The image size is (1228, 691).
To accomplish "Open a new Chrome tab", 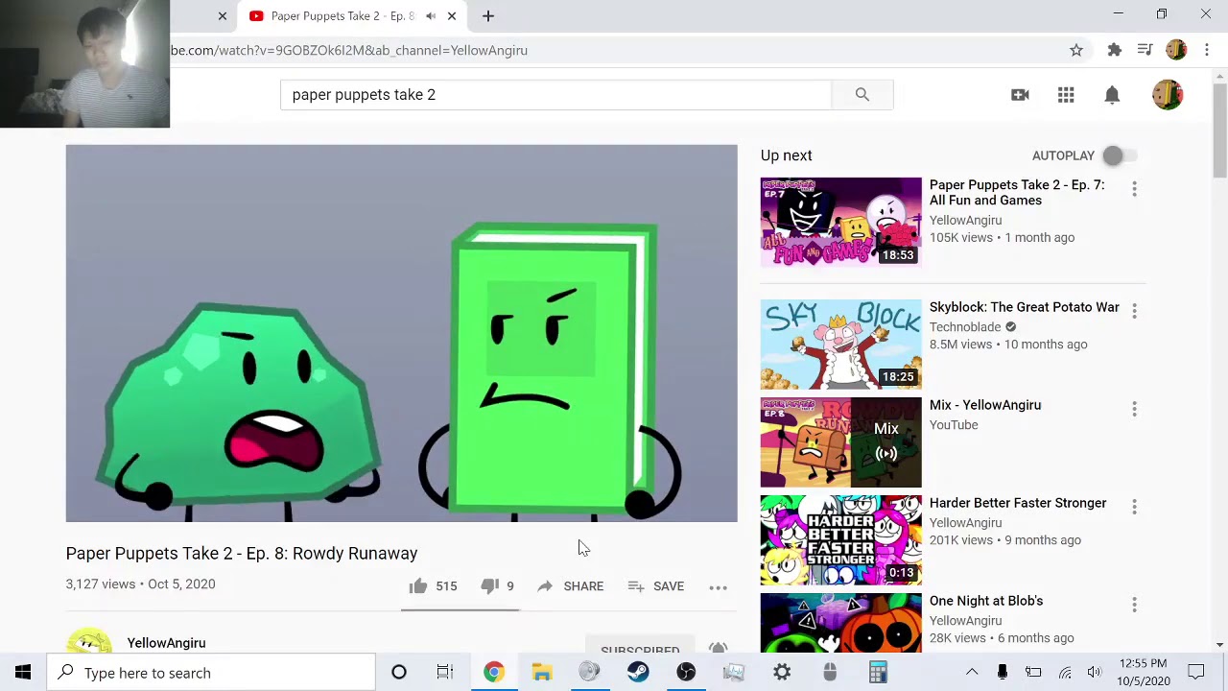I will [487, 16].
